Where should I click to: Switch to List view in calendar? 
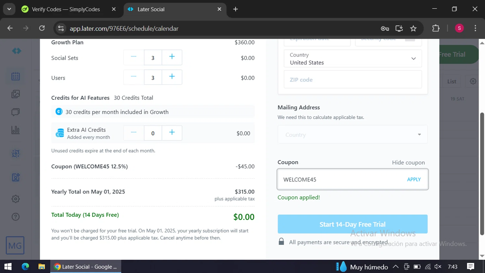(452, 81)
